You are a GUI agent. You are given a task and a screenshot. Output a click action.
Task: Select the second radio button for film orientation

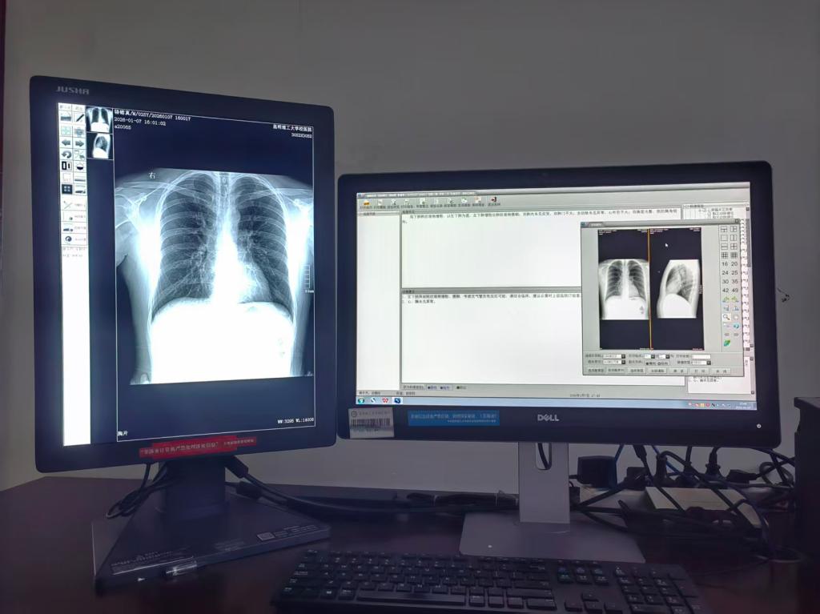660,363
